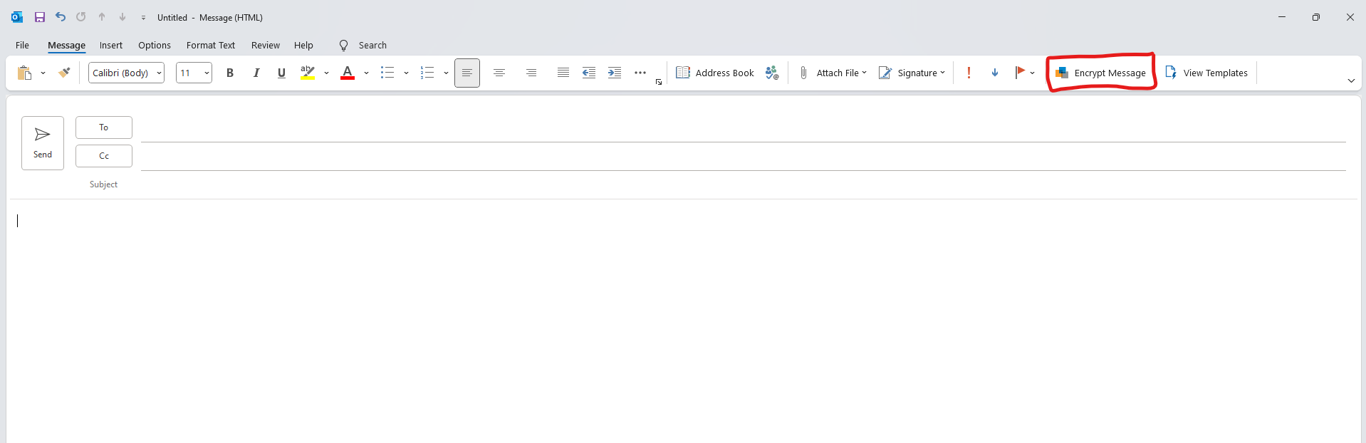Viewport: 1366px width, 443px height.
Task: Click into the message body area
Action: coord(684,320)
